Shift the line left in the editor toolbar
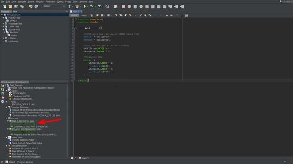This screenshot has height=164, width=293. click(156, 15)
